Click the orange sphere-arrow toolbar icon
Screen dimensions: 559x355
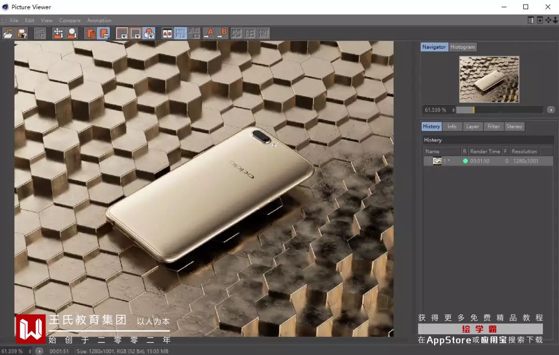[72, 34]
